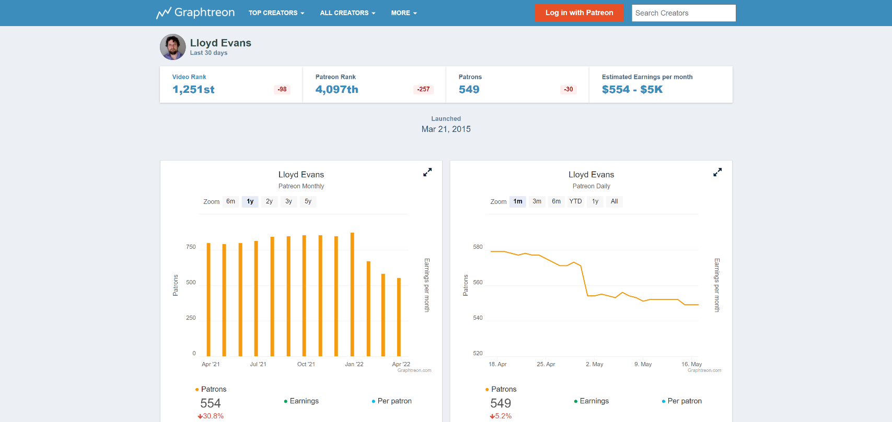
Task: Click the Last 30 days subtitle
Action: point(208,53)
